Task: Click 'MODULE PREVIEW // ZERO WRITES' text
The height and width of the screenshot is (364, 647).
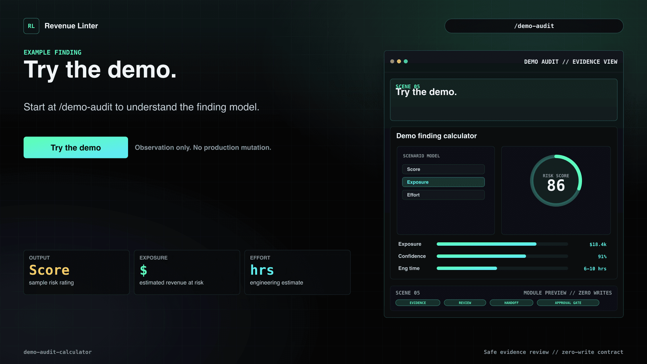Action: (x=567, y=293)
